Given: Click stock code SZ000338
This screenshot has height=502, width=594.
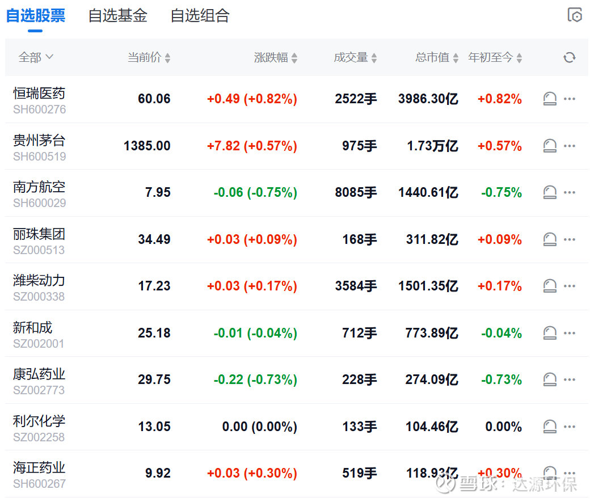Looking at the screenshot, I should [x=39, y=297].
